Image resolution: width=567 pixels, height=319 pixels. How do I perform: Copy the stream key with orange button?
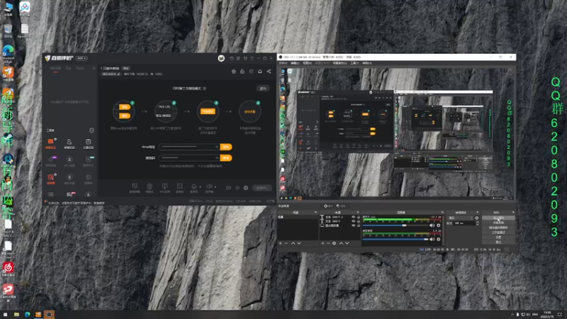coord(226,158)
